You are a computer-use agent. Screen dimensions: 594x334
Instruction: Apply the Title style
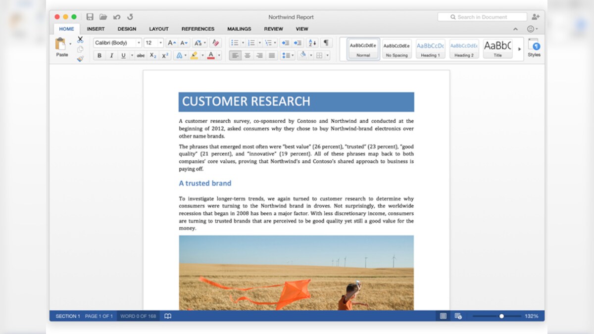497,48
